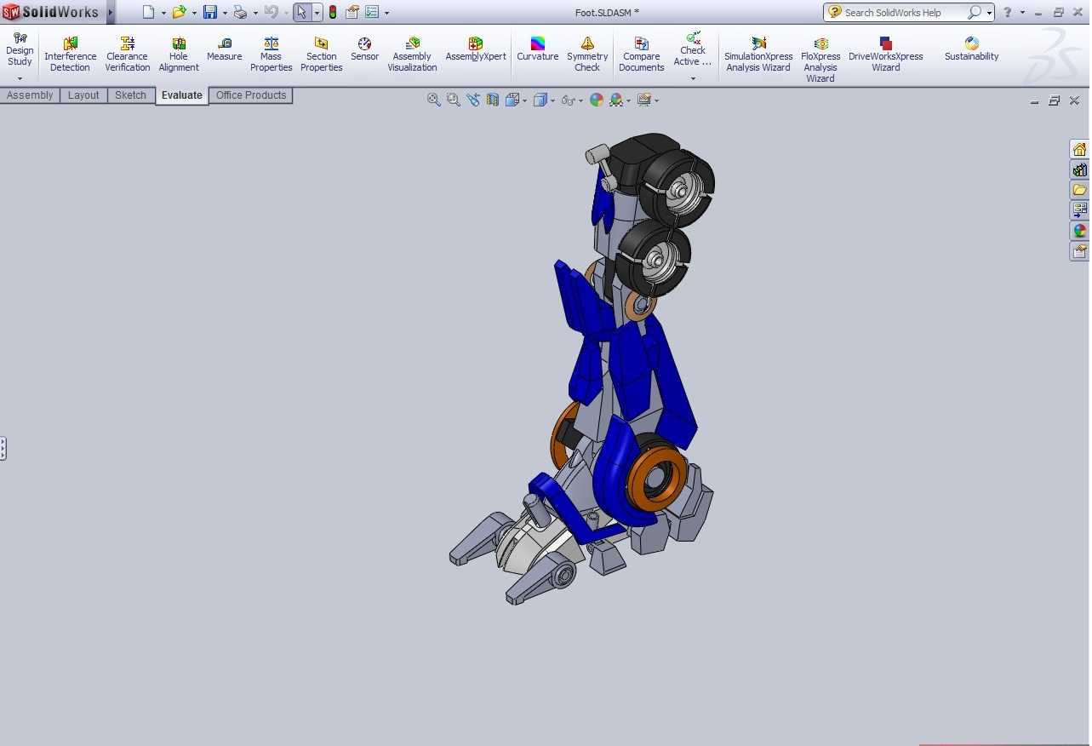Image resolution: width=1092 pixels, height=746 pixels.
Task: Open Design Library pane tab
Action: [x=1079, y=169]
